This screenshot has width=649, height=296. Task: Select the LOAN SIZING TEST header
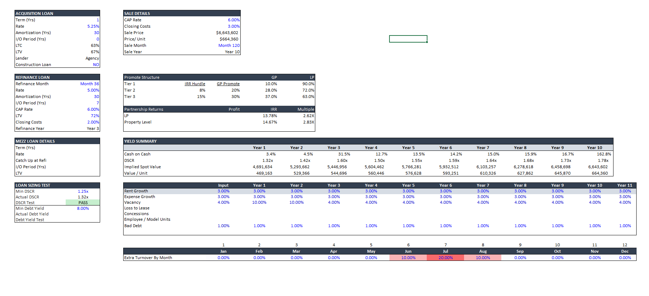57,185
